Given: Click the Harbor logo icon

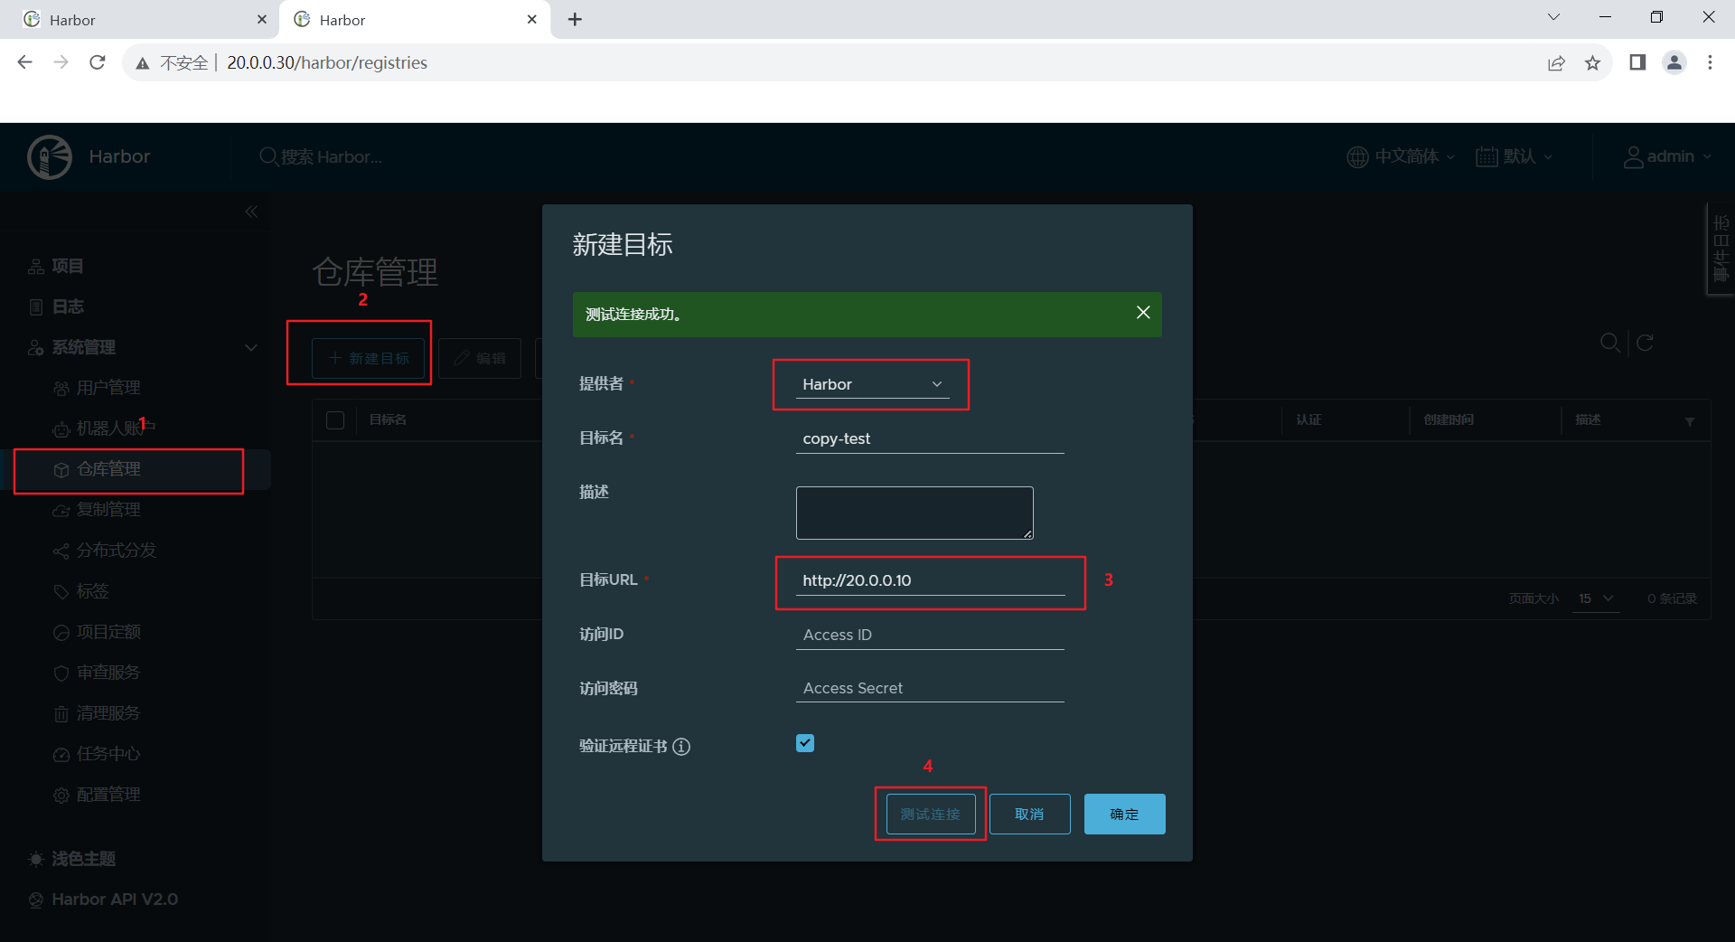Looking at the screenshot, I should click(50, 157).
